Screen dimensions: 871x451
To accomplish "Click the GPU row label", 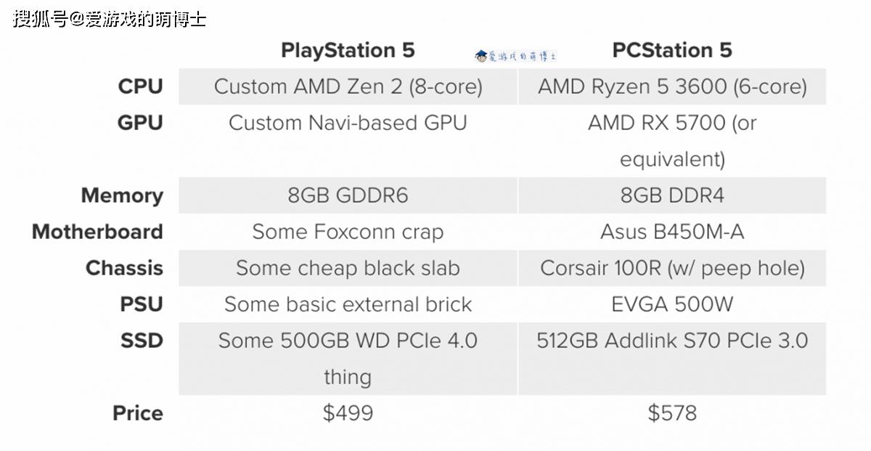I will coord(140,123).
